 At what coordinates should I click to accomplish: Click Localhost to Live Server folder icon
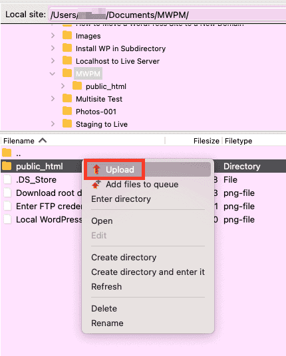(x=67, y=60)
